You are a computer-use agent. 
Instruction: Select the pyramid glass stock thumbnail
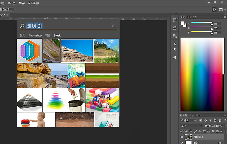(x=29, y=100)
